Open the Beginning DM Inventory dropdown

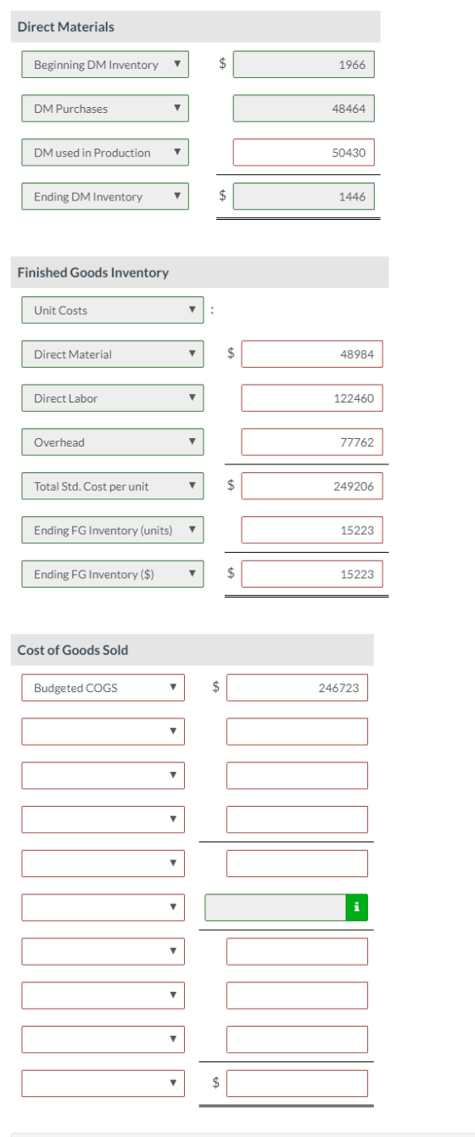coord(105,65)
